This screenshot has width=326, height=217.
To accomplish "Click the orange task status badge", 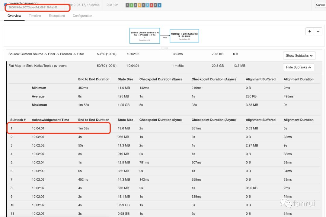I will [x=139, y=5].
